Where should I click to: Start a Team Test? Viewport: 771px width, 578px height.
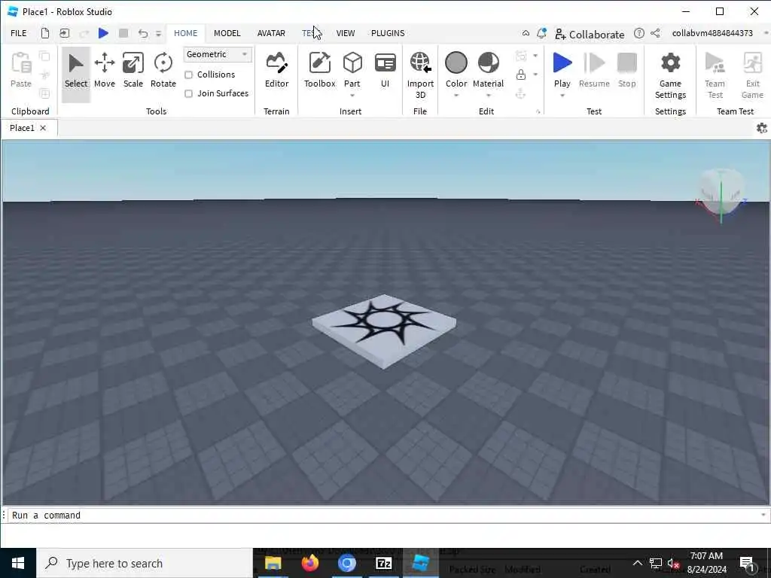(x=715, y=75)
